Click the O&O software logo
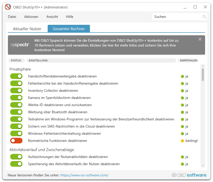 tap(189, 175)
